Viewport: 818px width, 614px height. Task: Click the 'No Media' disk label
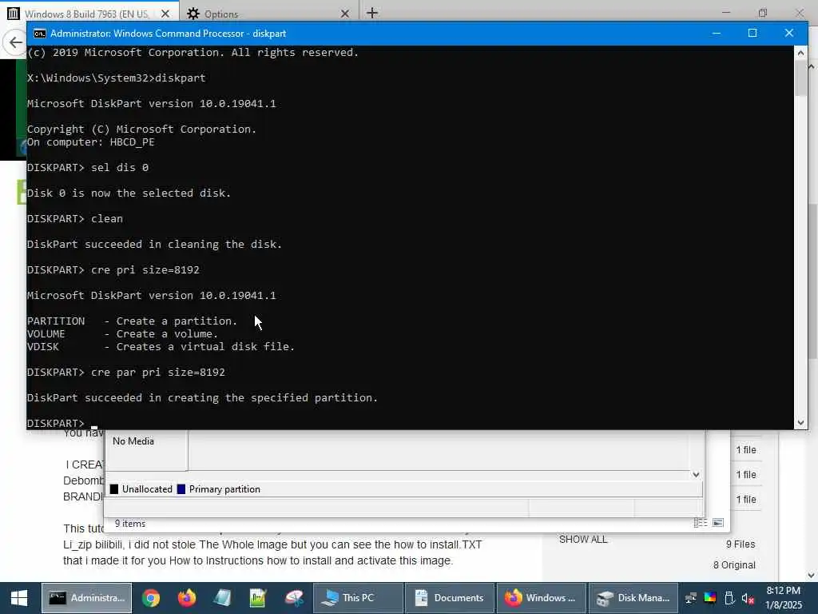(x=133, y=441)
